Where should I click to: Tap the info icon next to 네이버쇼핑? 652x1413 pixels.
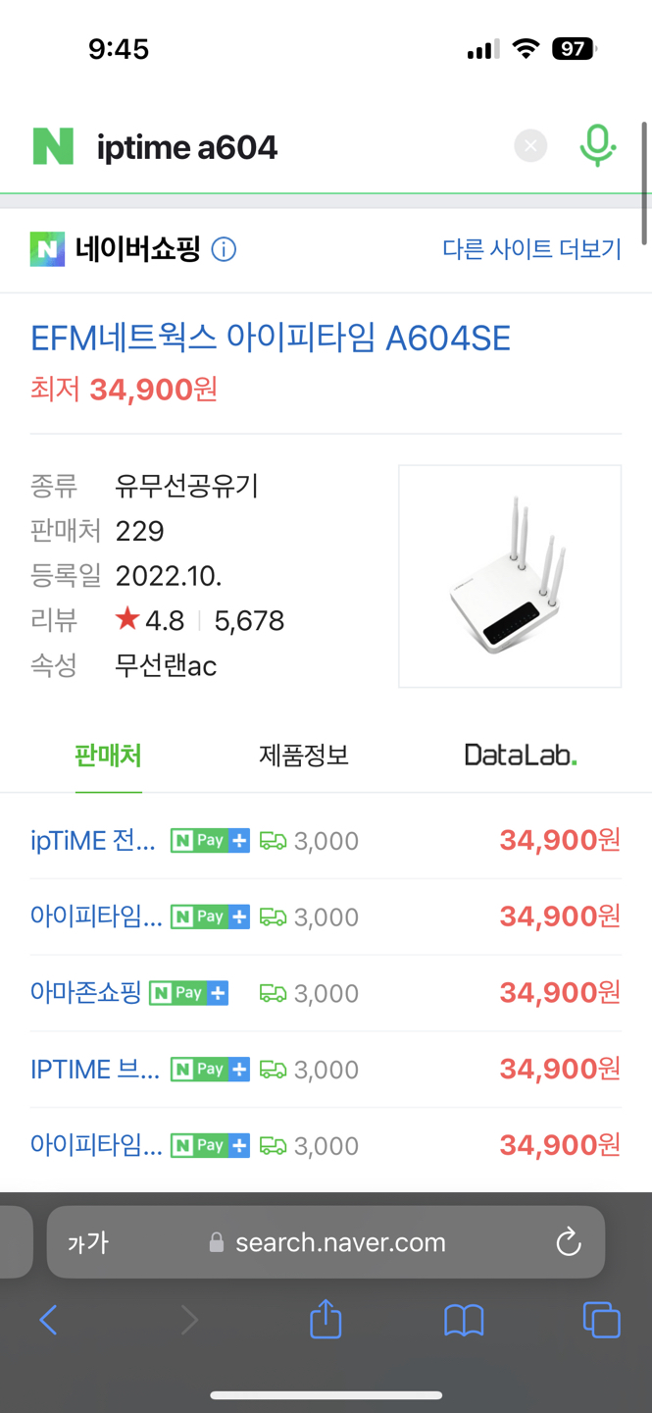[x=224, y=249]
